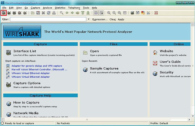Click Interface List on the welcome page
This screenshot has width=195, height=126.
[25, 51]
